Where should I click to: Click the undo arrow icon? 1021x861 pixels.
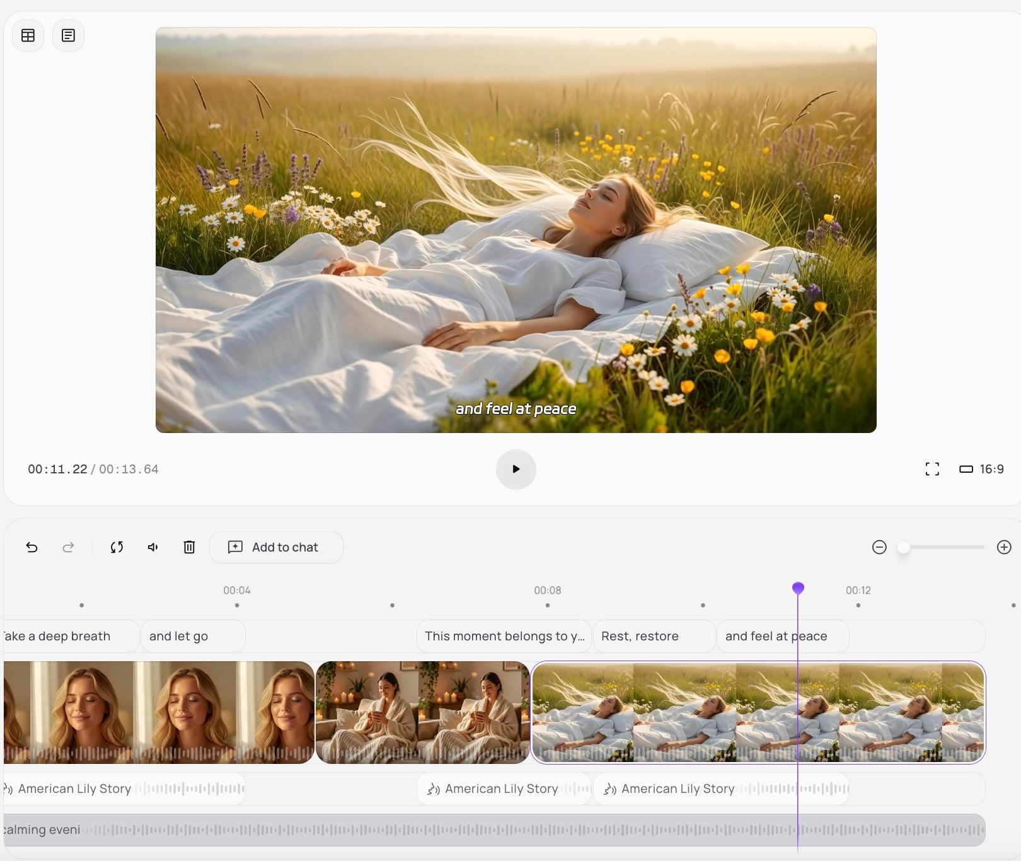pos(32,547)
